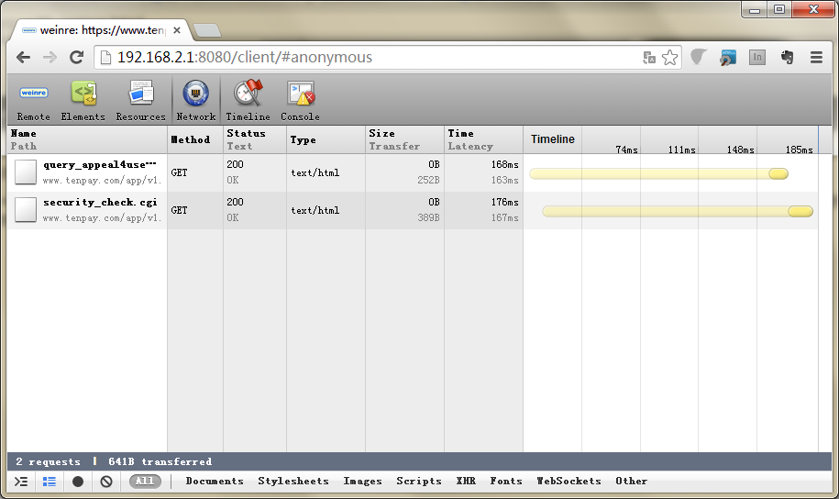The image size is (839, 499).
Task: Open the Timeline panel
Action: coord(248,100)
